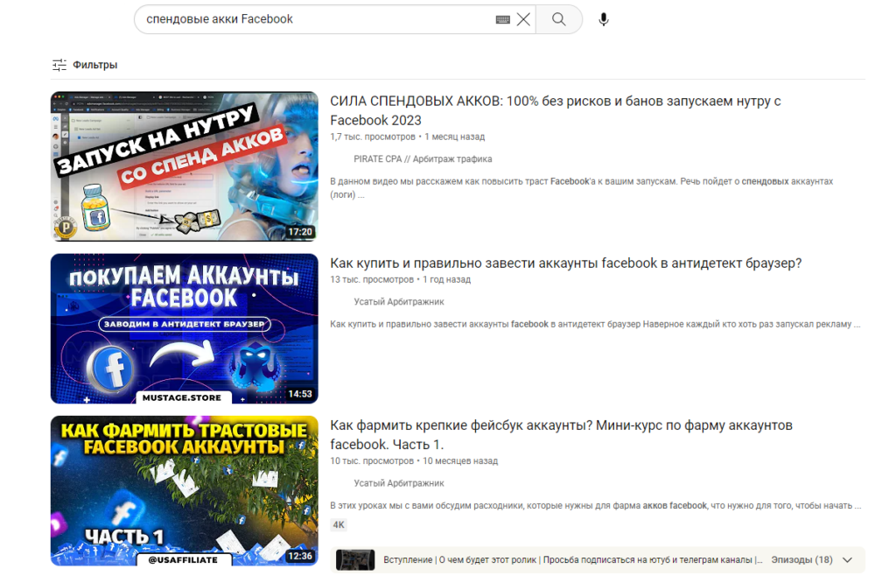The width and height of the screenshot is (896, 583).
Task: Open thumbnail ЗАПУСК НА НУТРУ со спенд акков
Action: click(x=184, y=166)
